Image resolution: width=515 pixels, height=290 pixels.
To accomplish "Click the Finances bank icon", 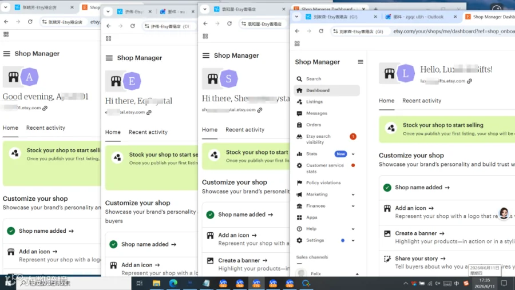I will [299, 206].
